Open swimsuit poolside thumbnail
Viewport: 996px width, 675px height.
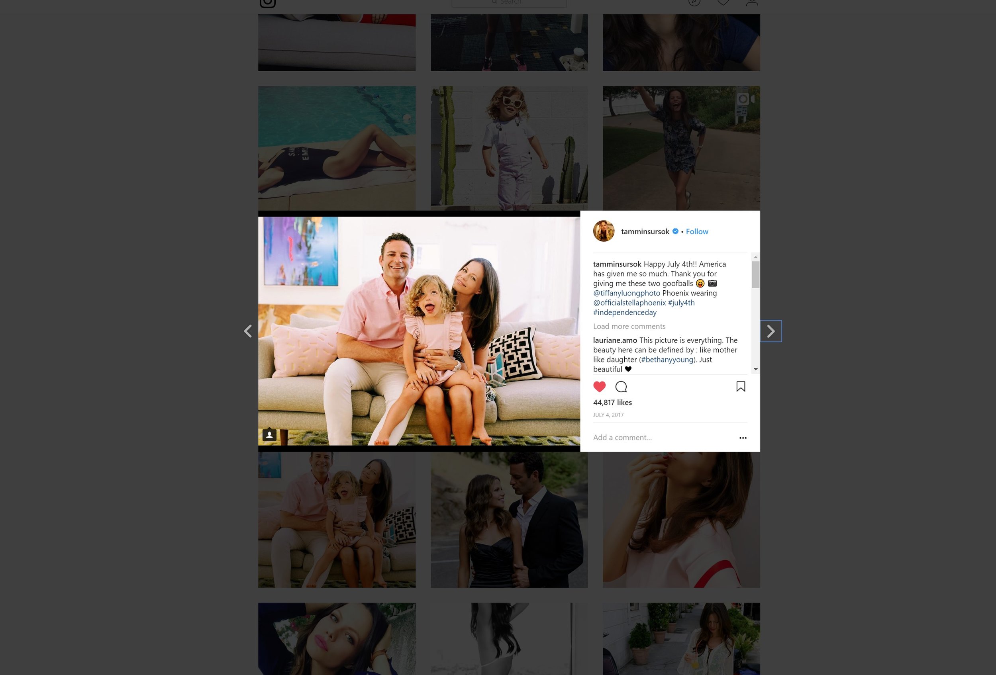coord(336,148)
